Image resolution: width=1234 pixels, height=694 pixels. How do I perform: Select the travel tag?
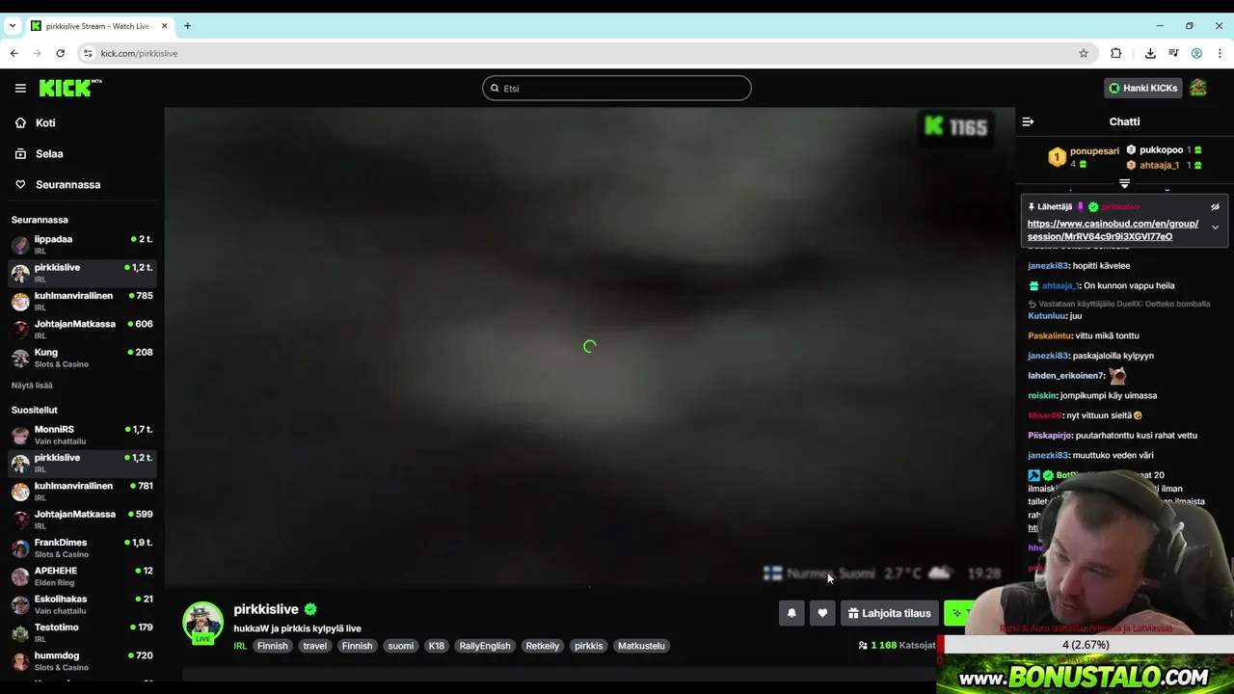[x=315, y=646]
